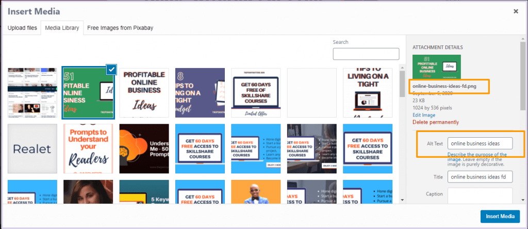Select dark Understand Me 50 Prompts image
This screenshot has height=229, width=528.
coord(144,149)
